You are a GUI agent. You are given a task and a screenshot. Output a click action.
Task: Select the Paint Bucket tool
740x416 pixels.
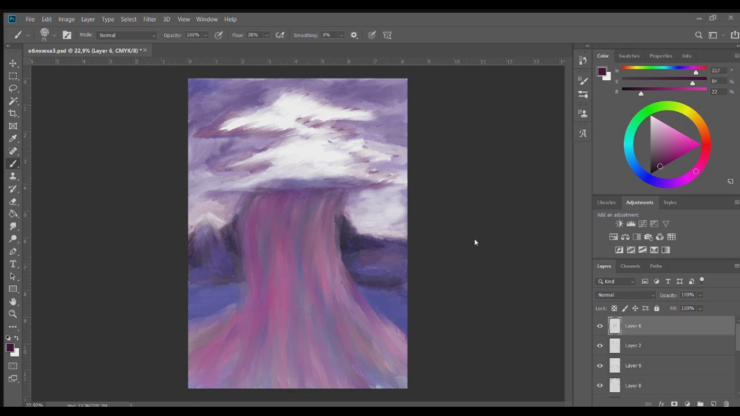pos(13,214)
